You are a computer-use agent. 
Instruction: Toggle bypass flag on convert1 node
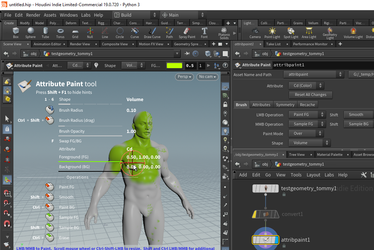[x=255, y=214]
